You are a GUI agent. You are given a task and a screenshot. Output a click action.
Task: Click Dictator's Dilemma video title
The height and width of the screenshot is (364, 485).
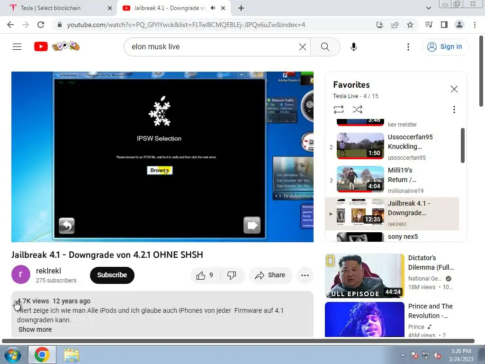431,263
